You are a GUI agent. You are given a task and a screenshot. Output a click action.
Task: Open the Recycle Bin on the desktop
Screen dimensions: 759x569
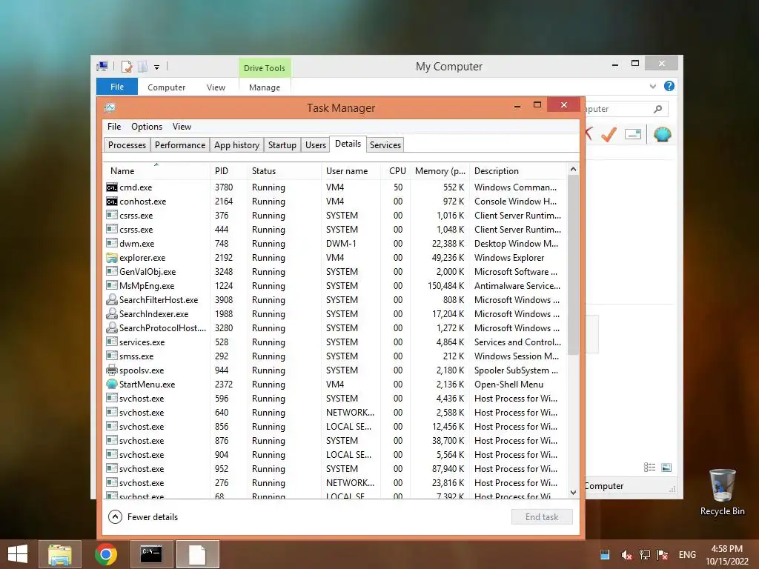pyautogui.click(x=722, y=492)
